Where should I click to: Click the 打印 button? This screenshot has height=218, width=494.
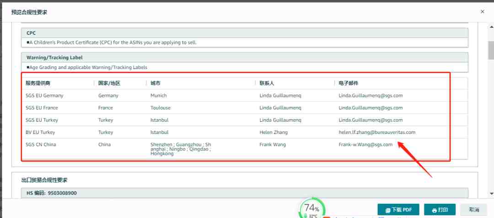click(440, 209)
